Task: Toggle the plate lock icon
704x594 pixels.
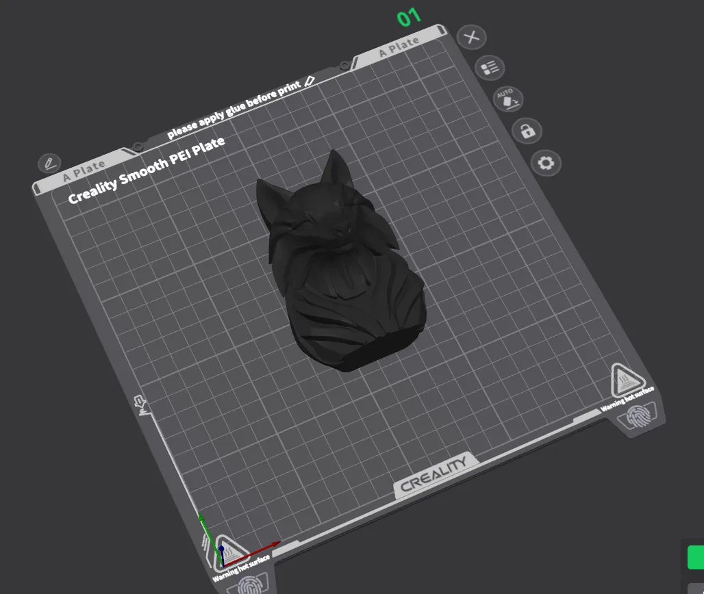Action: [x=527, y=131]
